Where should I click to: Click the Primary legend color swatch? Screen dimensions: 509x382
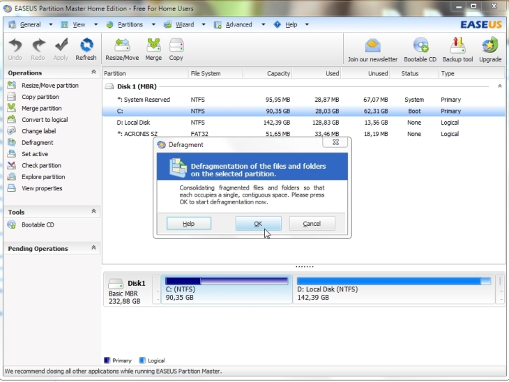click(x=107, y=360)
